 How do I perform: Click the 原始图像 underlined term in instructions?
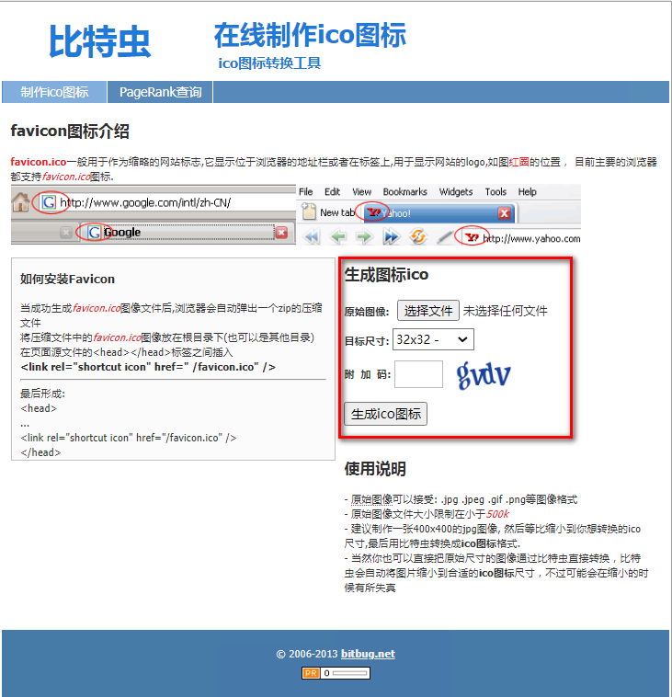coord(371,499)
